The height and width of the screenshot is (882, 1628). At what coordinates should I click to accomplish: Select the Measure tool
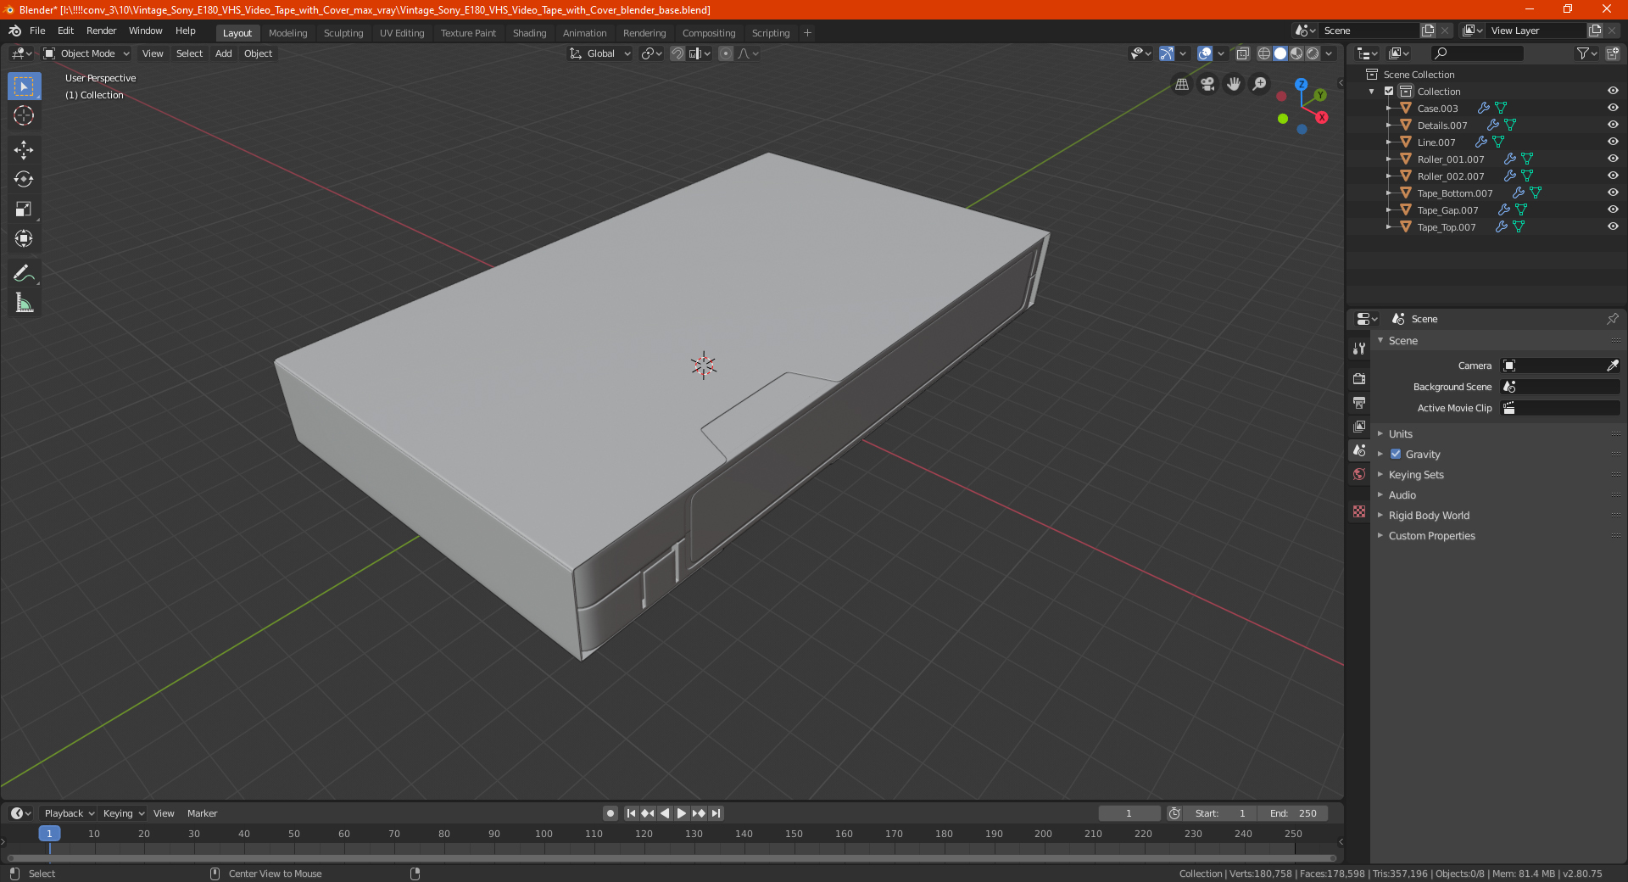click(x=24, y=303)
